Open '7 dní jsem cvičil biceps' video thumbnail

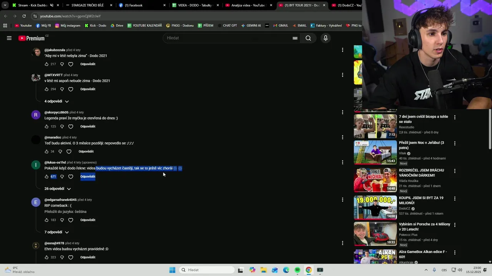click(x=375, y=126)
